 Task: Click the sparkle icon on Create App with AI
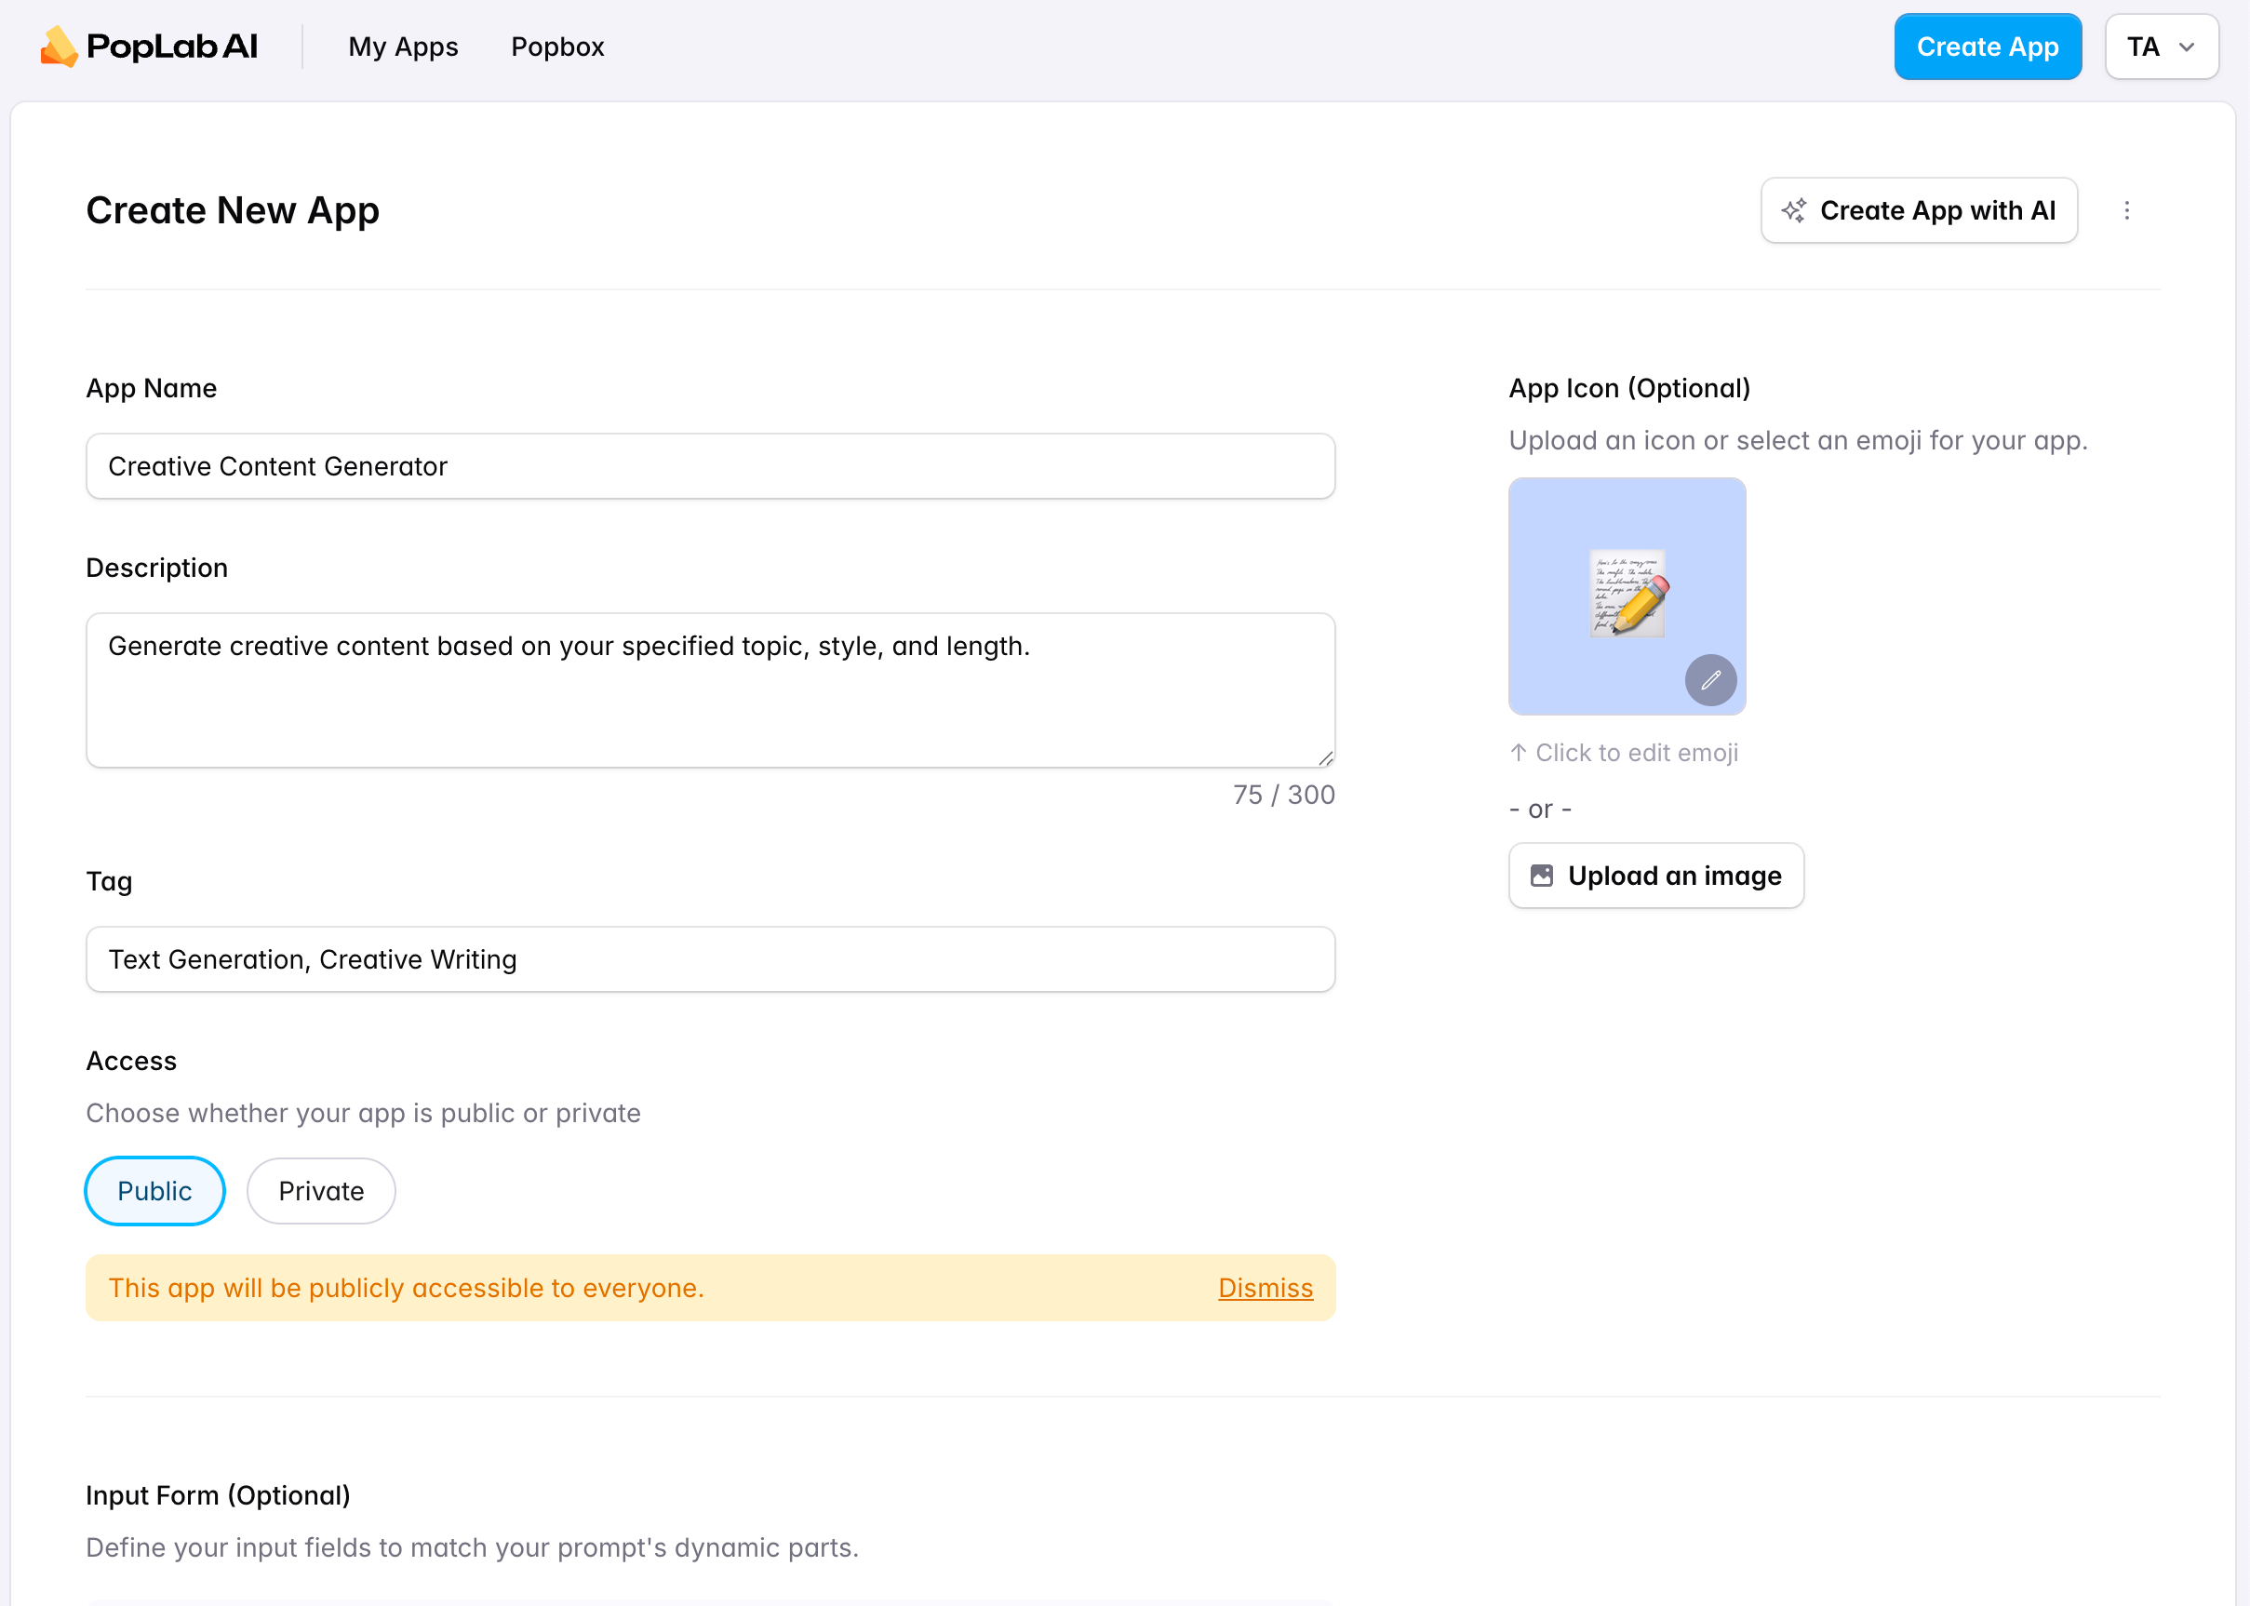click(1793, 210)
